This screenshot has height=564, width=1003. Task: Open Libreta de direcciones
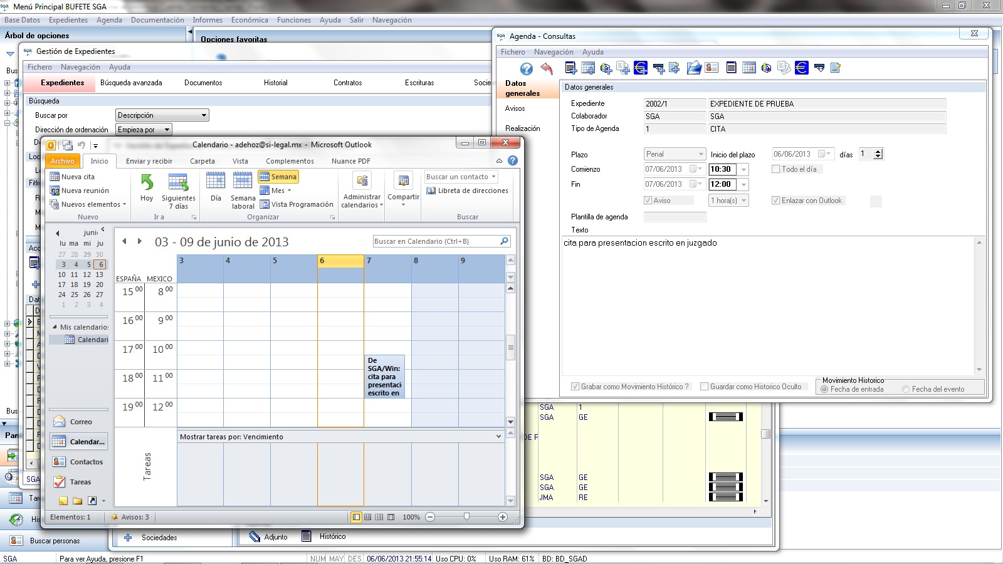coord(467,191)
